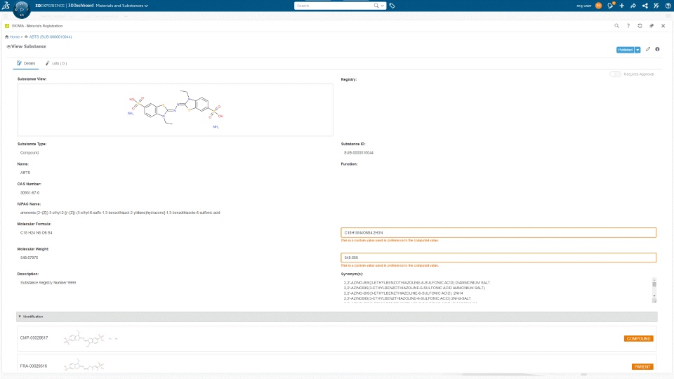Select first synonym DIAMMONIUM SALT line
Viewport: 674px width, 379px height.
coord(416,283)
